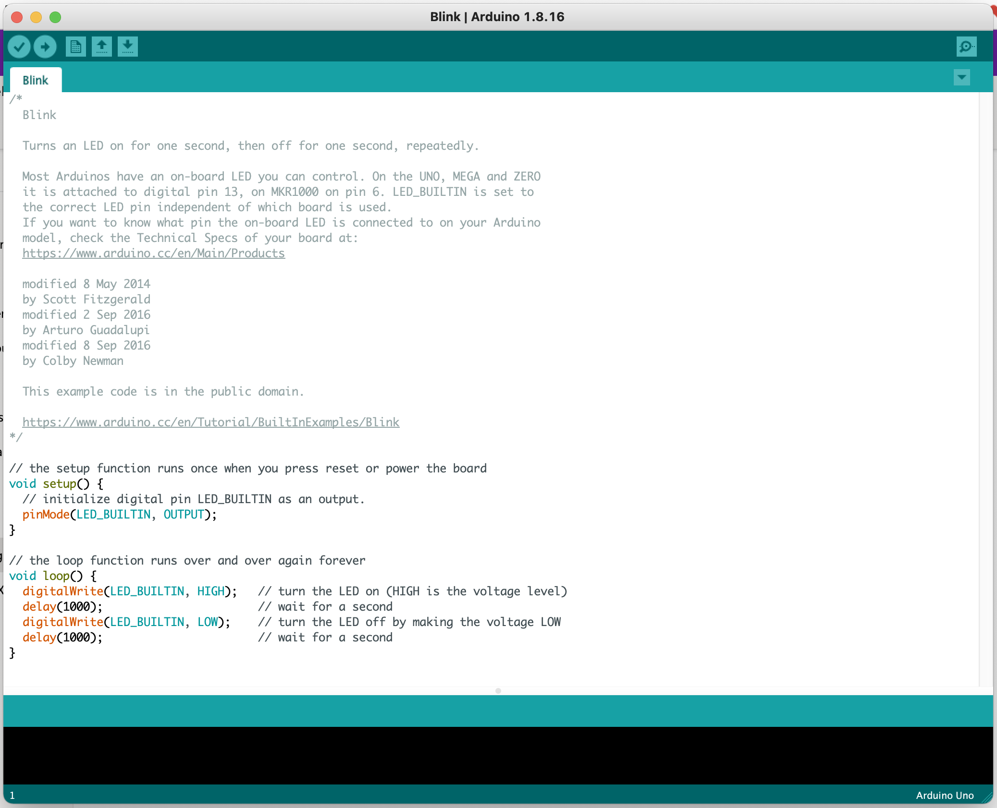Viewport: 997px width, 808px height.
Task: Click 'modified 8 Sep 2016' comment line
Action: pos(86,345)
